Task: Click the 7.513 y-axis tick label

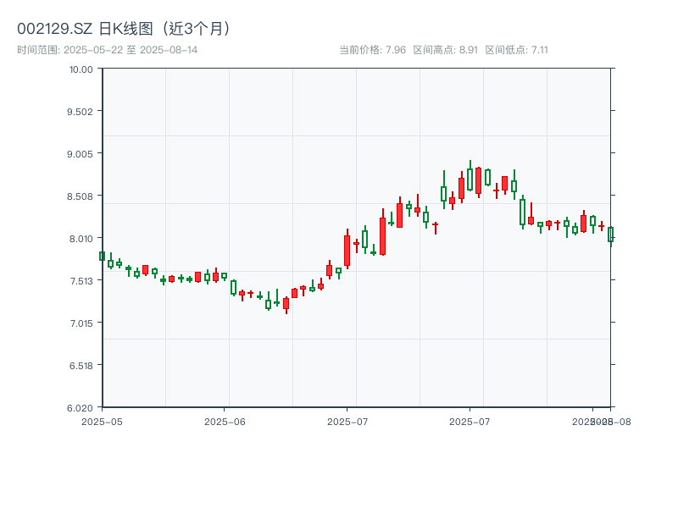Action: (81, 280)
